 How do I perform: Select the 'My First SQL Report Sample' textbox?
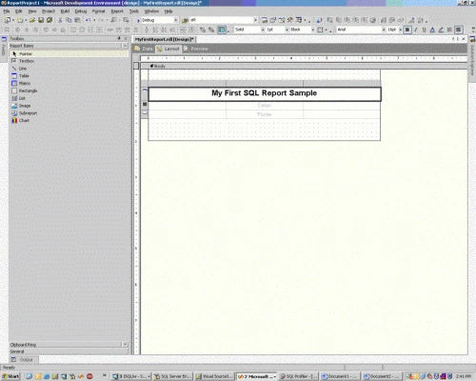[265, 93]
